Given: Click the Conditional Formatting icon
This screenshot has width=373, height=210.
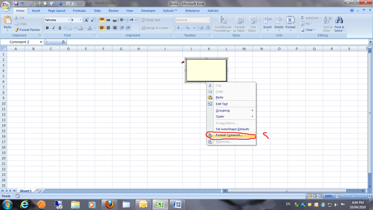Looking at the screenshot, I should (x=223, y=20).
